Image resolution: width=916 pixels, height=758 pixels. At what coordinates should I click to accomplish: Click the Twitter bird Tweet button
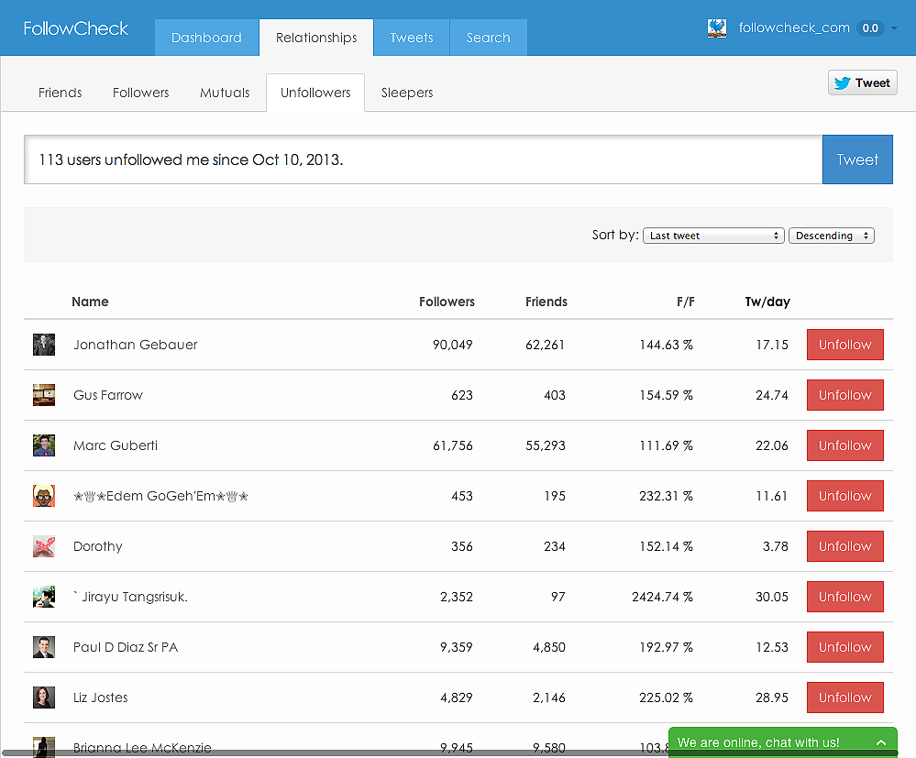pos(862,82)
